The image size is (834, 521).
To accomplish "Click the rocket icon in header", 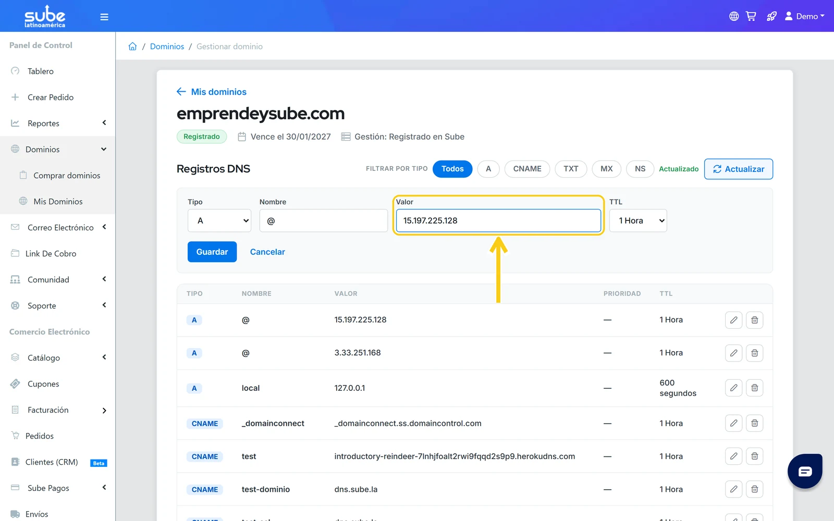I will pos(771,16).
